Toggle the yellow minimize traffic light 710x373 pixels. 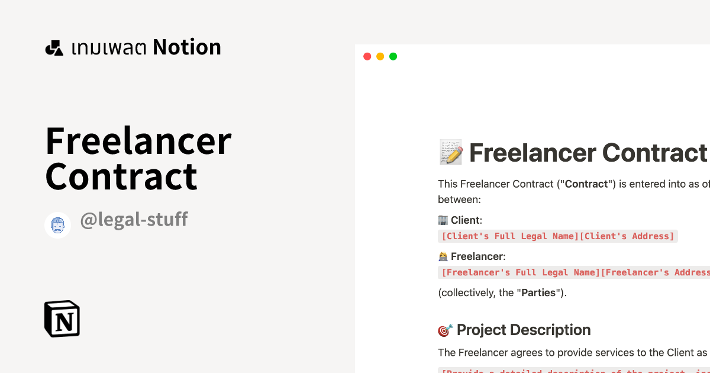(x=380, y=56)
